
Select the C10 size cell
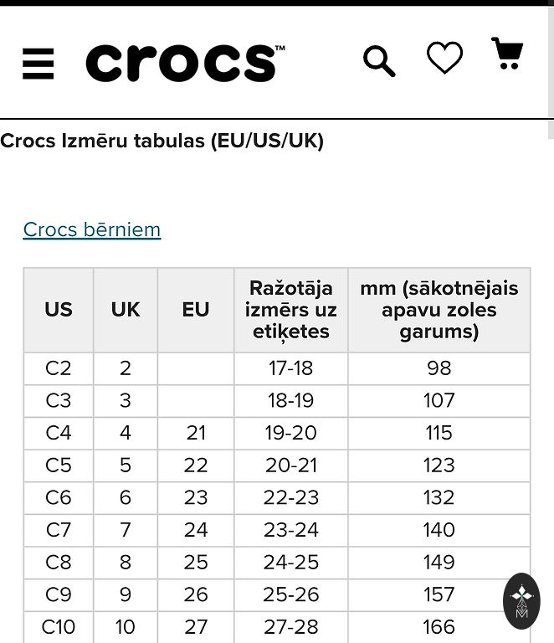(x=59, y=626)
